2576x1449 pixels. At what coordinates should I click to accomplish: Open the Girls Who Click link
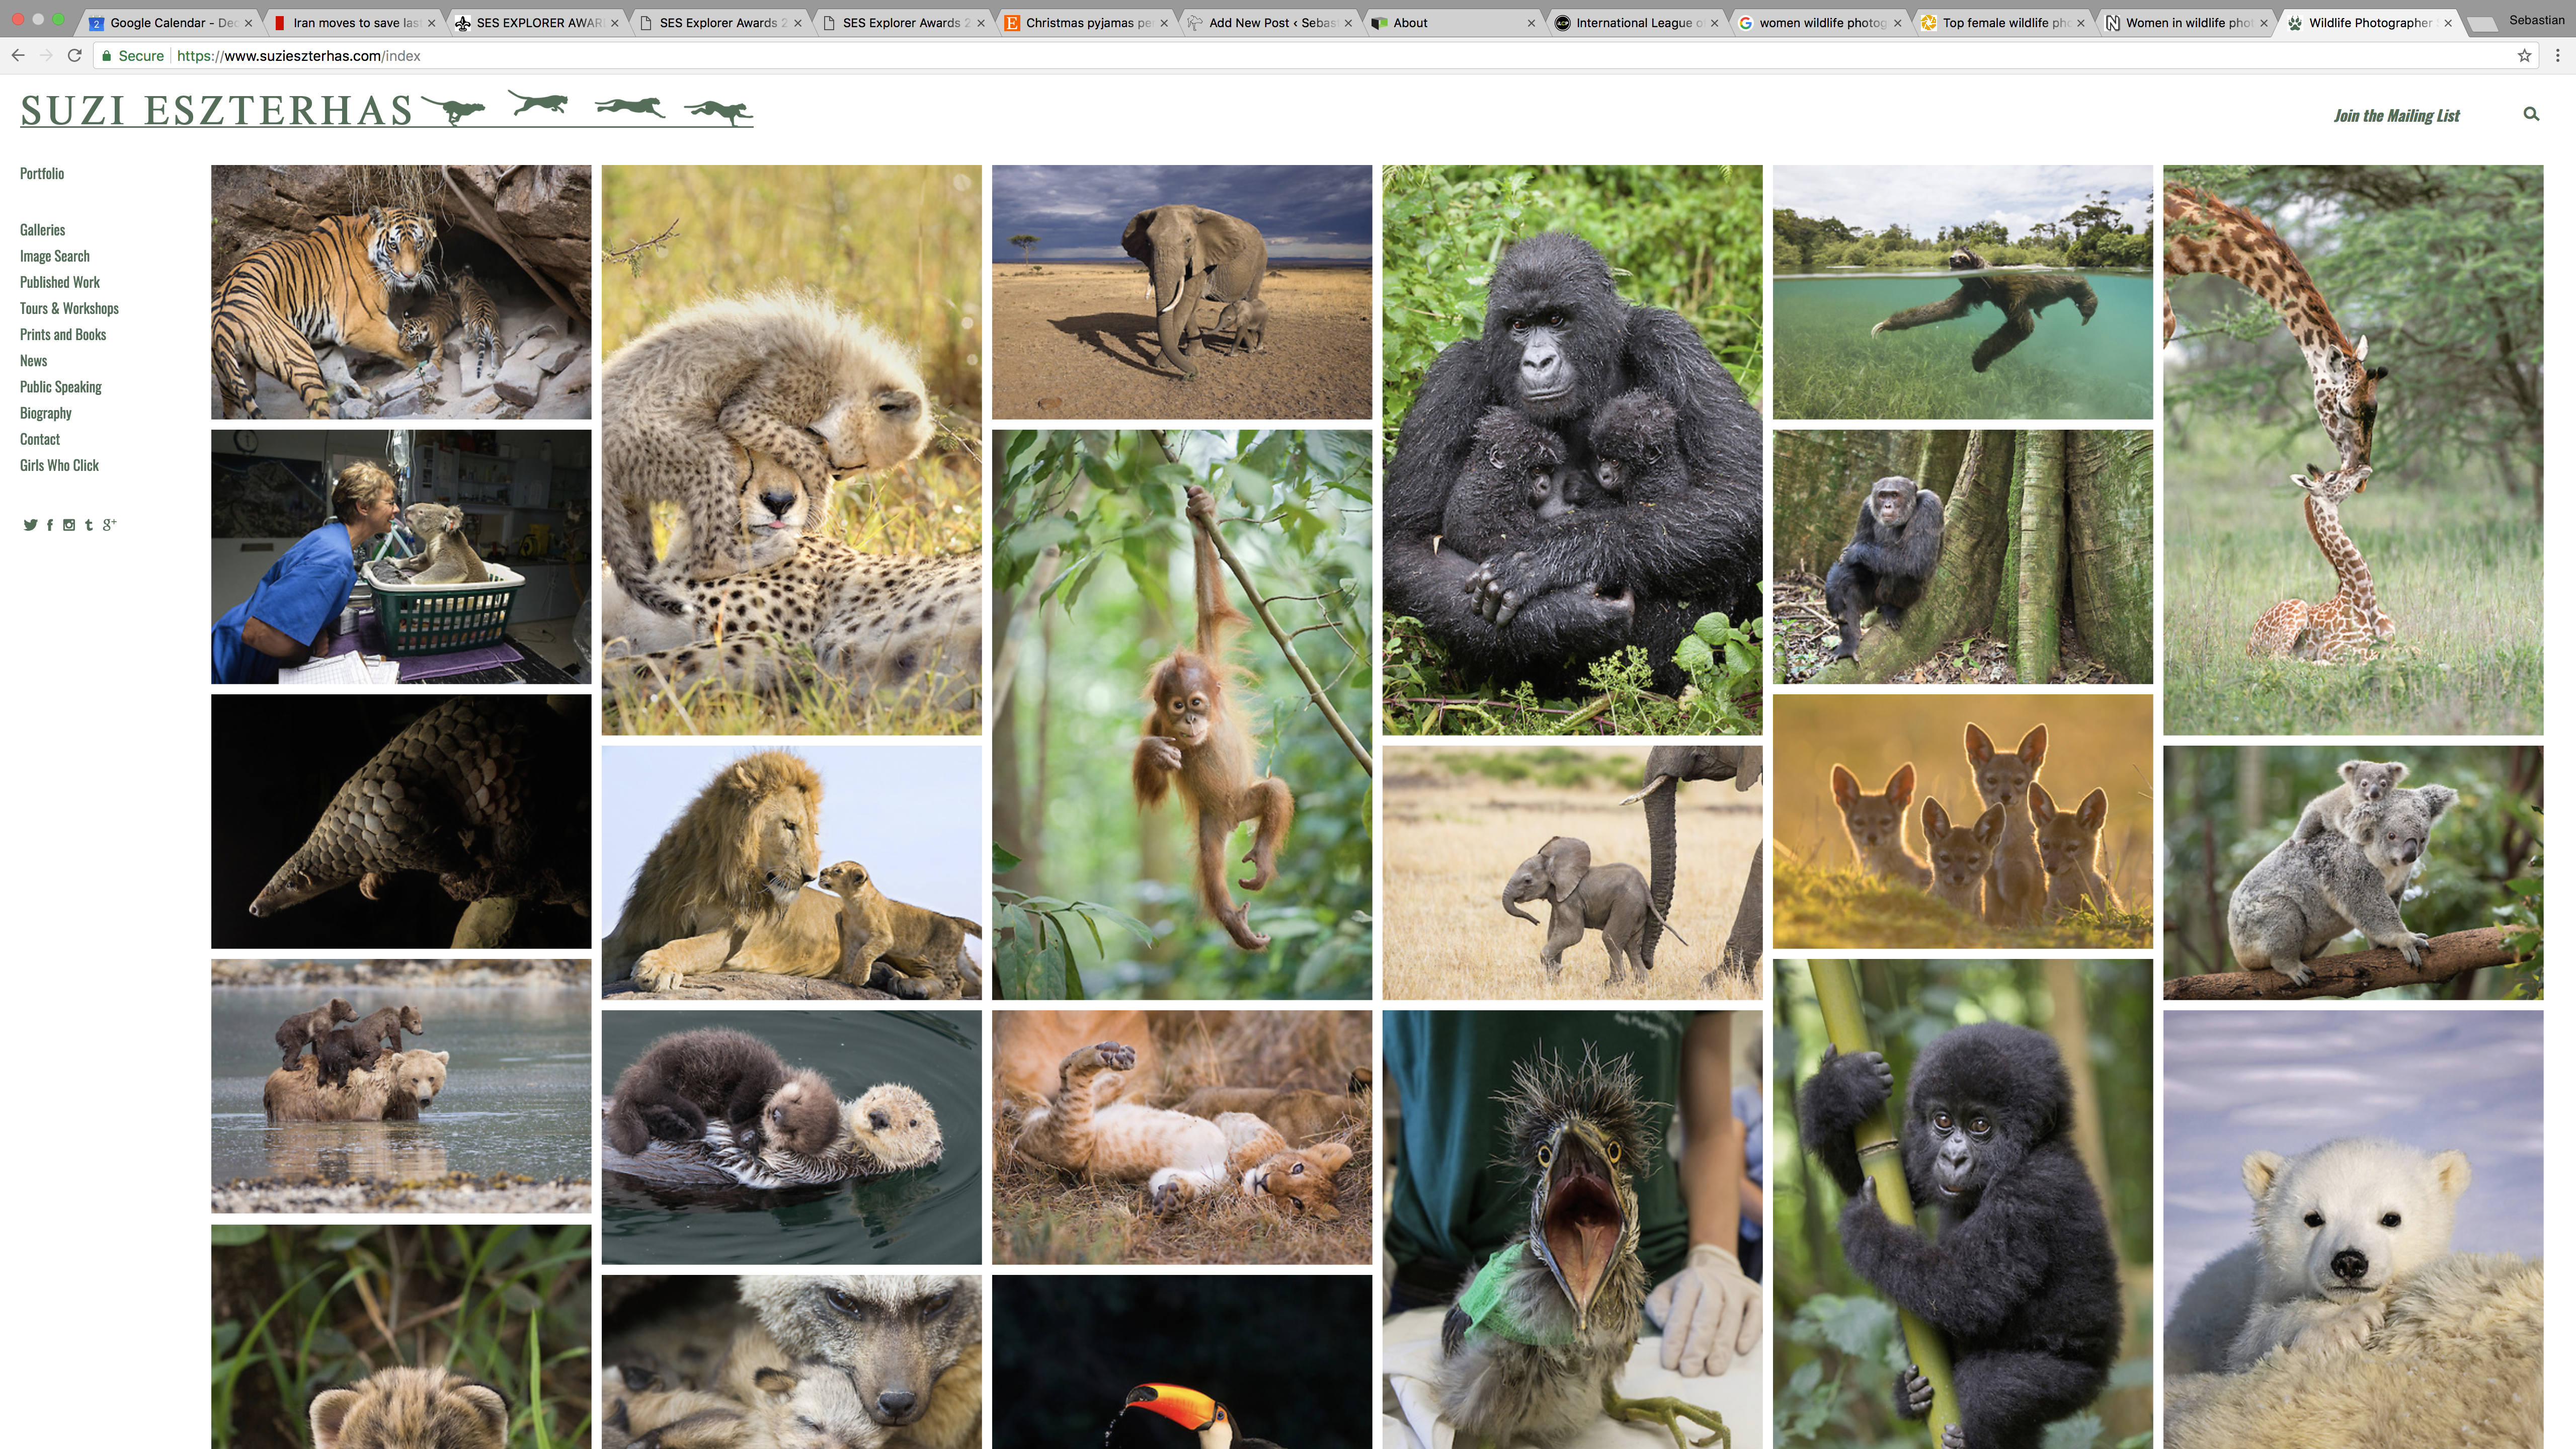[x=59, y=465]
